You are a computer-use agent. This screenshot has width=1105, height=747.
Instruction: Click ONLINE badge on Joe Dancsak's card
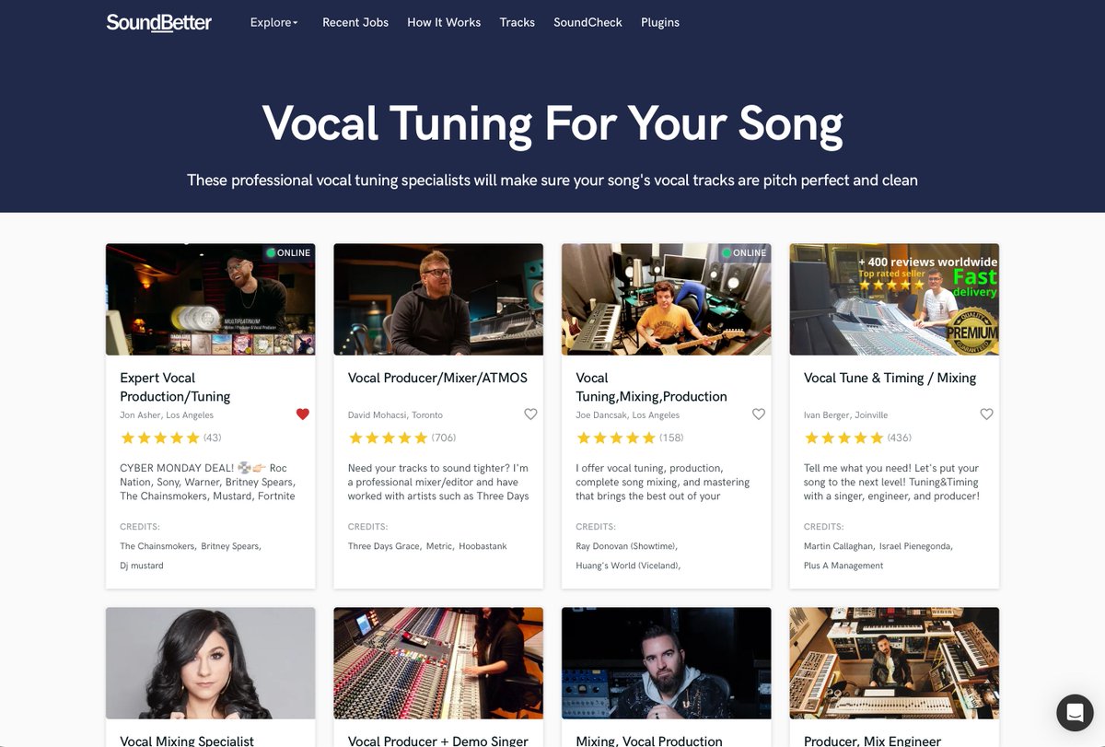744,252
